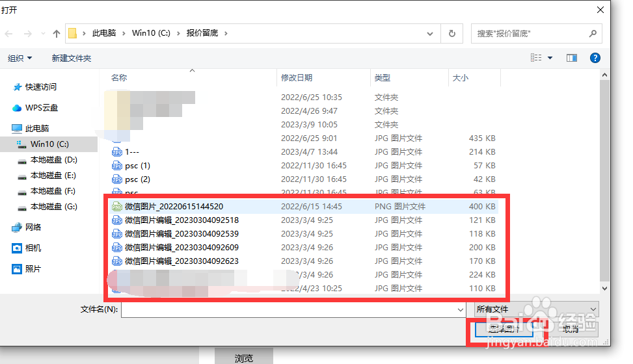The width and height of the screenshot is (633, 364).
Task: Go back with the left arrow
Action: (9, 34)
